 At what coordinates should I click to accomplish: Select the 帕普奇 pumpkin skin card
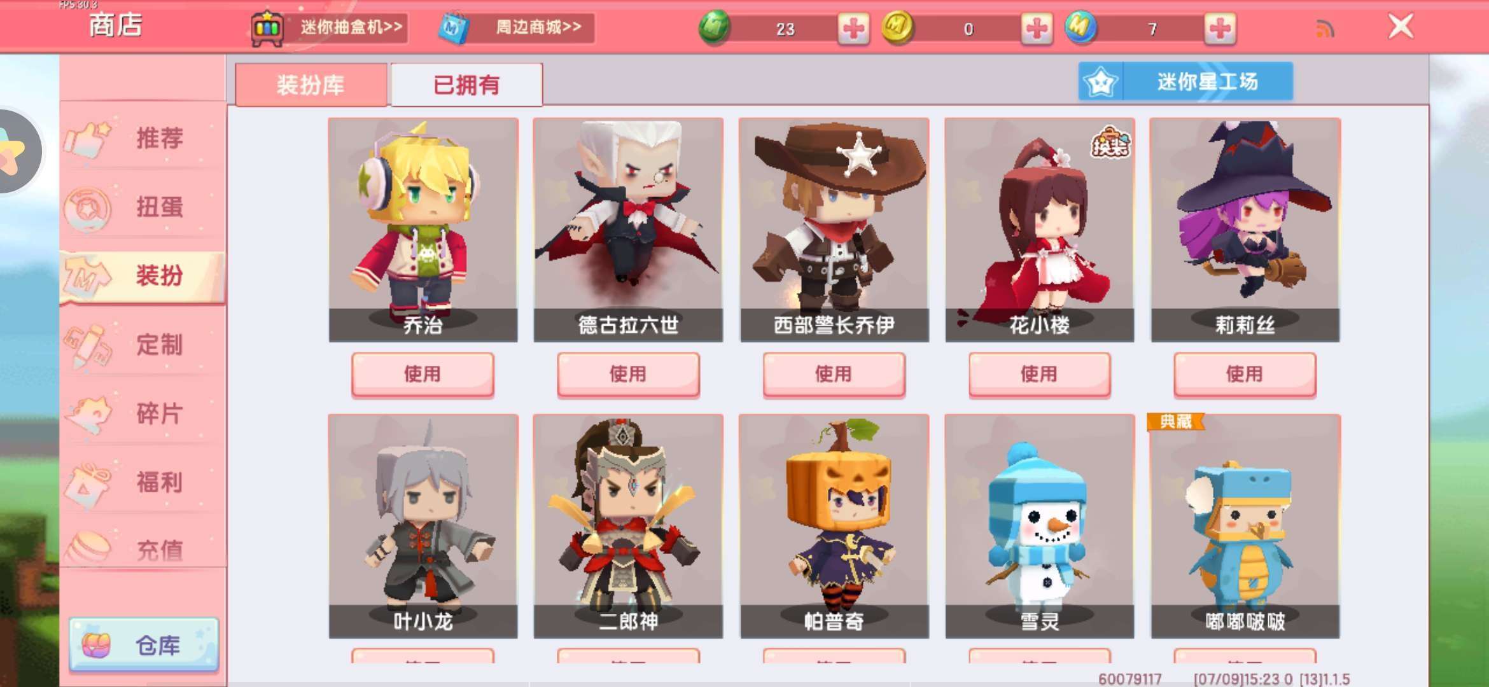834,527
